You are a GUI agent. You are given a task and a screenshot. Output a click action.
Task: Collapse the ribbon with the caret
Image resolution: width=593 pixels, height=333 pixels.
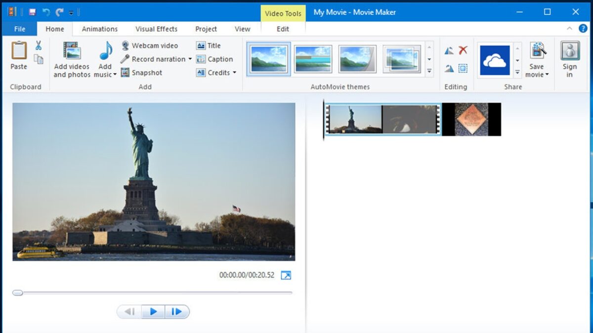pos(569,28)
